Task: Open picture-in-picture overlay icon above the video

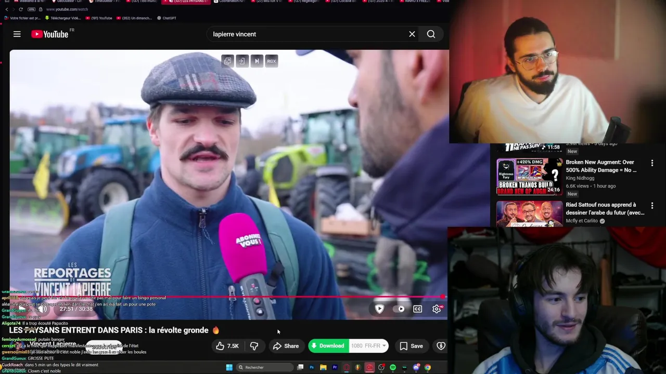Action: coord(227,61)
